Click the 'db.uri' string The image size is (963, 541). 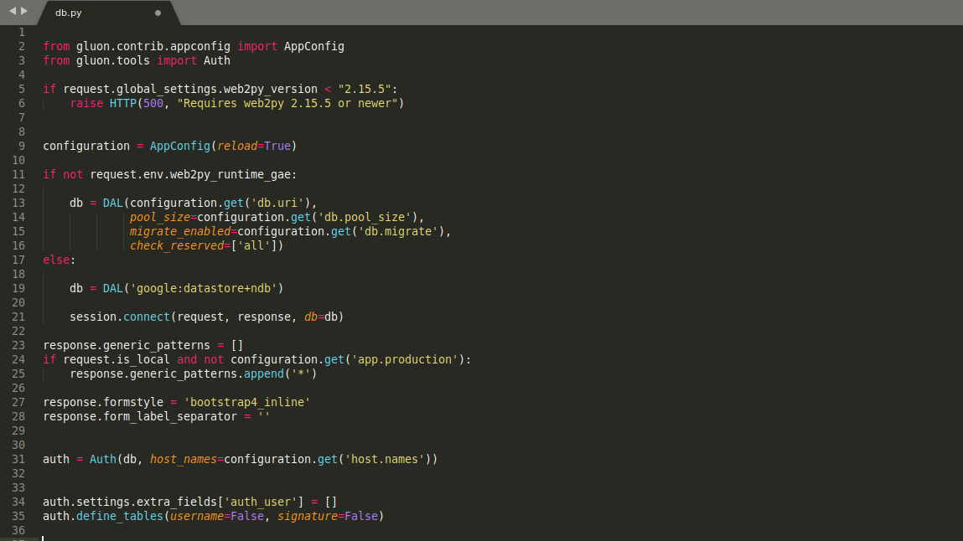[x=277, y=203]
